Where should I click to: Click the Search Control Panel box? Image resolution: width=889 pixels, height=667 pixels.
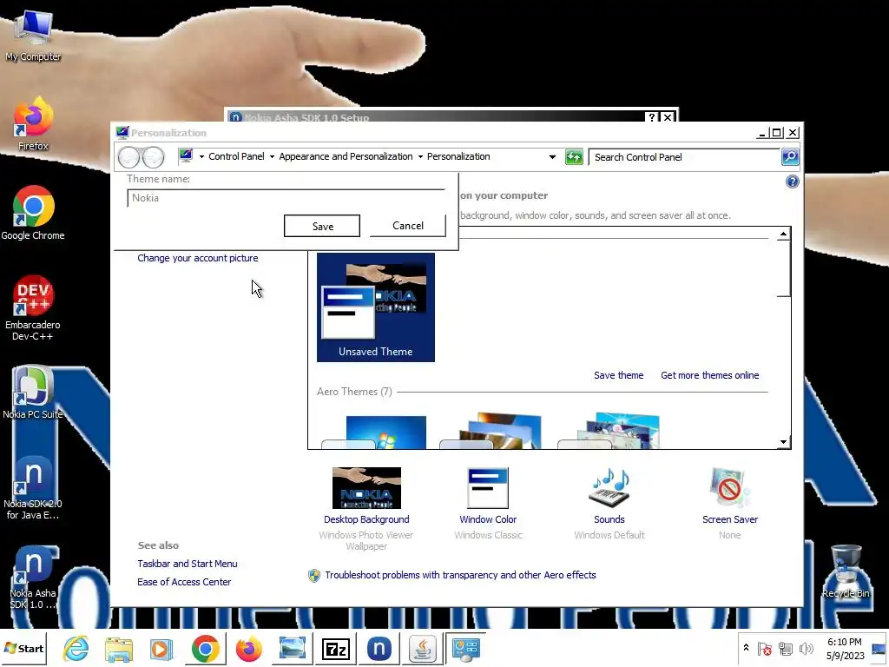pos(685,157)
